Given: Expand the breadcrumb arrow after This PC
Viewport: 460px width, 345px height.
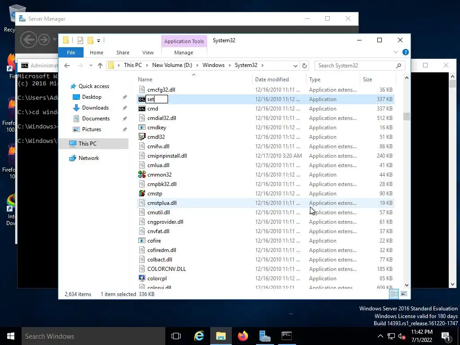Looking at the screenshot, I should 147,65.
